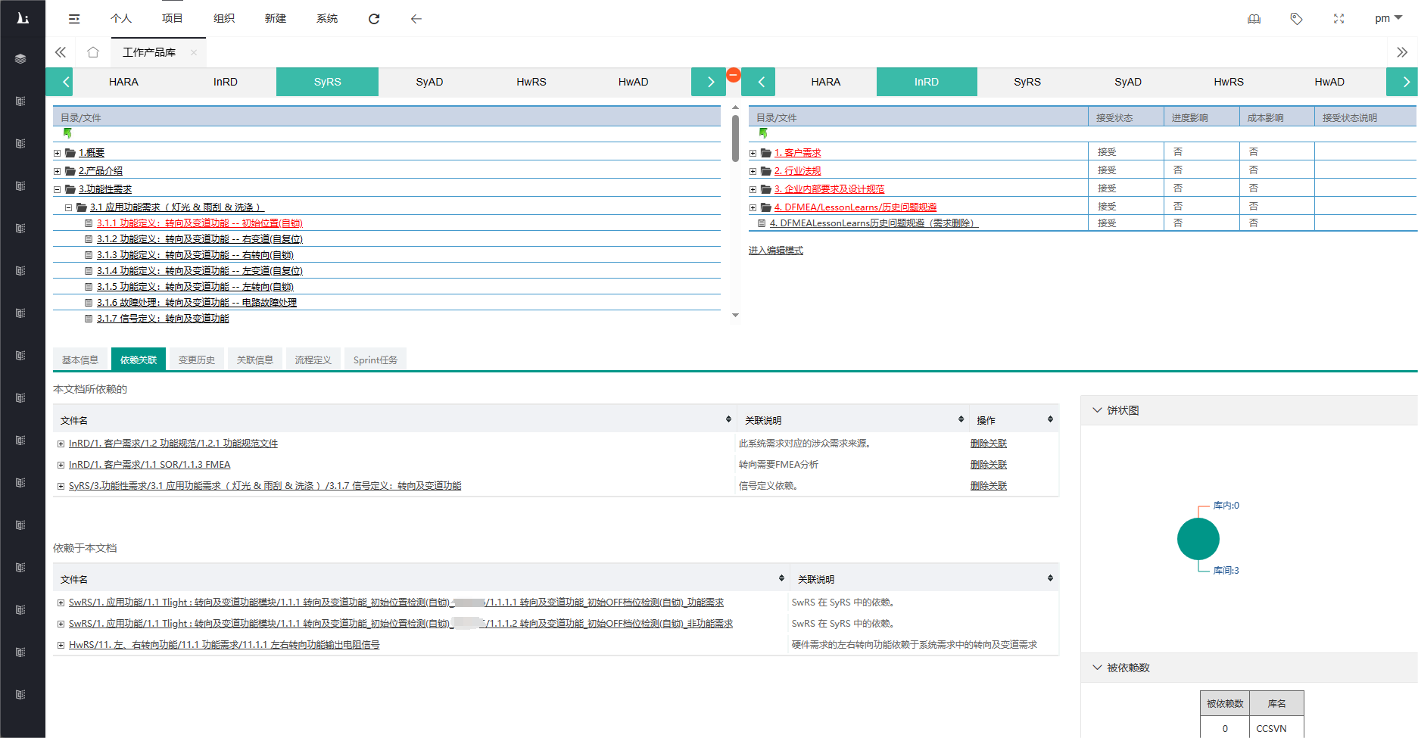Image resolution: width=1418 pixels, height=738 pixels.
Task: Collapse the 3.1 应用功能需求 node
Action: click(x=68, y=207)
